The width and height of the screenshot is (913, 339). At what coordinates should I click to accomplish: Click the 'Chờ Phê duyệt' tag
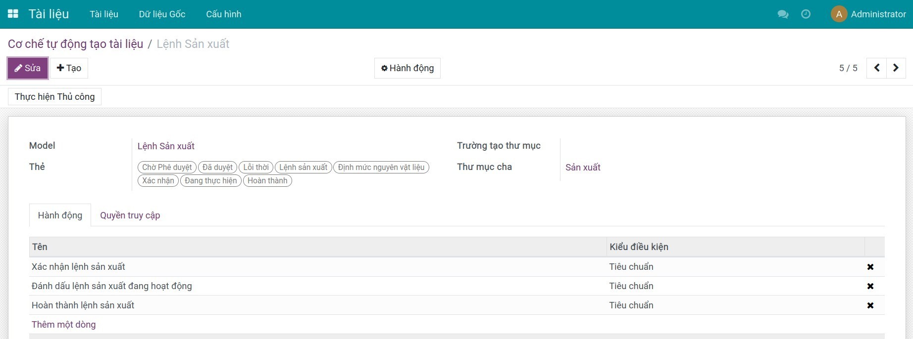(x=167, y=168)
